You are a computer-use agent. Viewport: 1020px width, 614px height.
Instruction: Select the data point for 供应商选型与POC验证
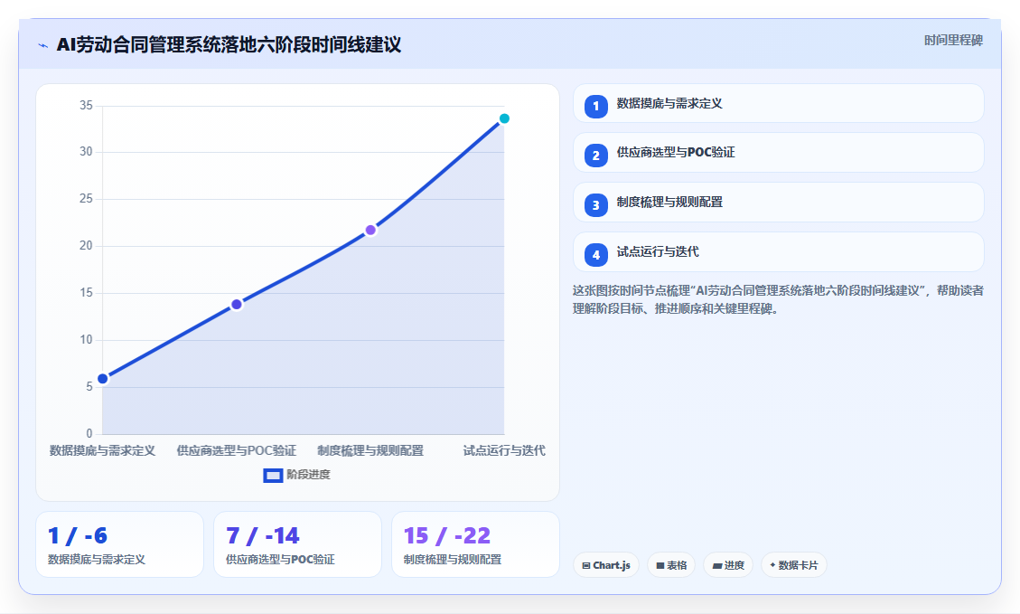237,304
